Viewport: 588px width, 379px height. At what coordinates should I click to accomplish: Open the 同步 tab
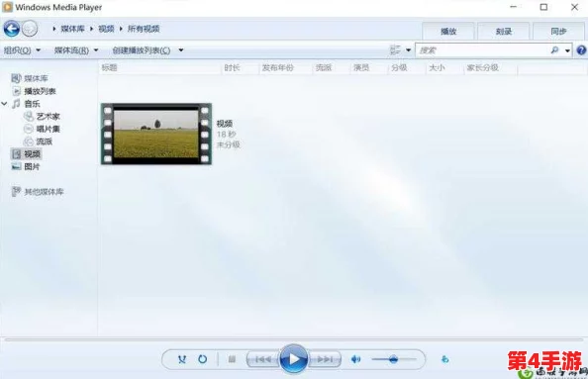pyautogui.click(x=558, y=32)
